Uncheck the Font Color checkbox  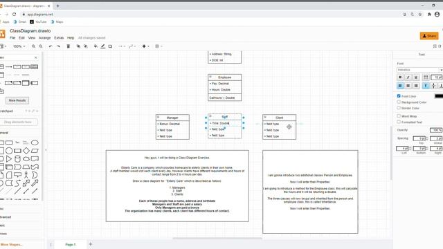[x=399, y=96]
